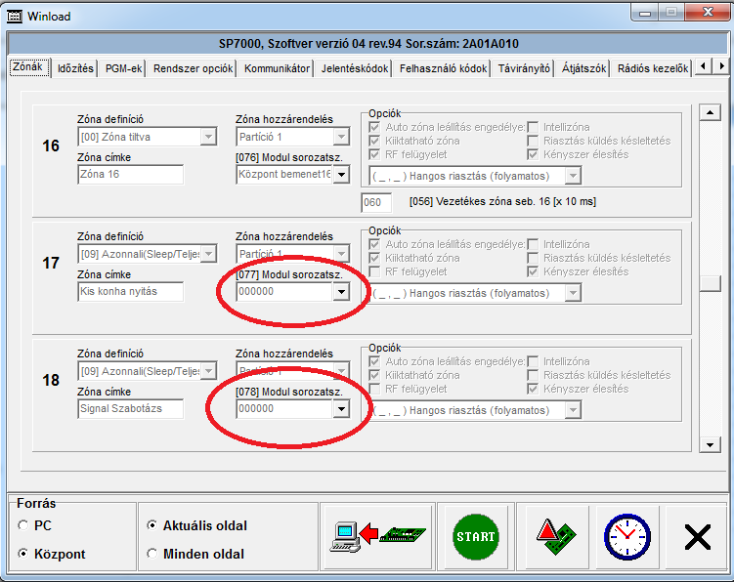This screenshot has width=734, height=582.
Task: Switch to the Időzítés tab
Action: click(x=75, y=68)
